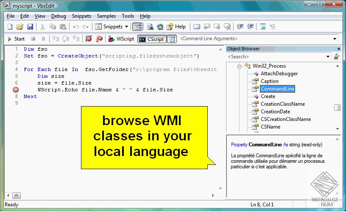Save the script with the floppy icon

pyautogui.click(x=30, y=27)
